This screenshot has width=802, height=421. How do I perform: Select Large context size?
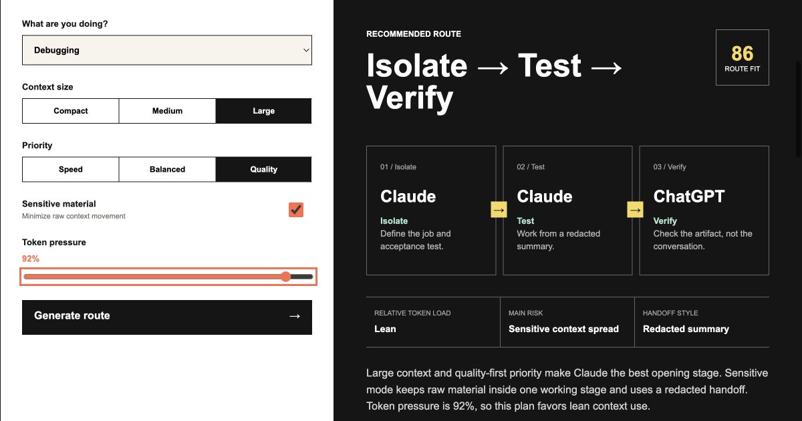click(x=263, y=111)
